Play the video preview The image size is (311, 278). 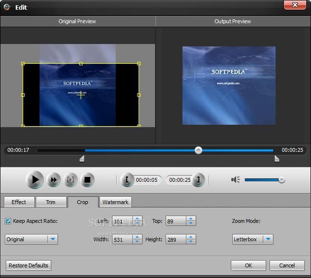tap(35, 180)
